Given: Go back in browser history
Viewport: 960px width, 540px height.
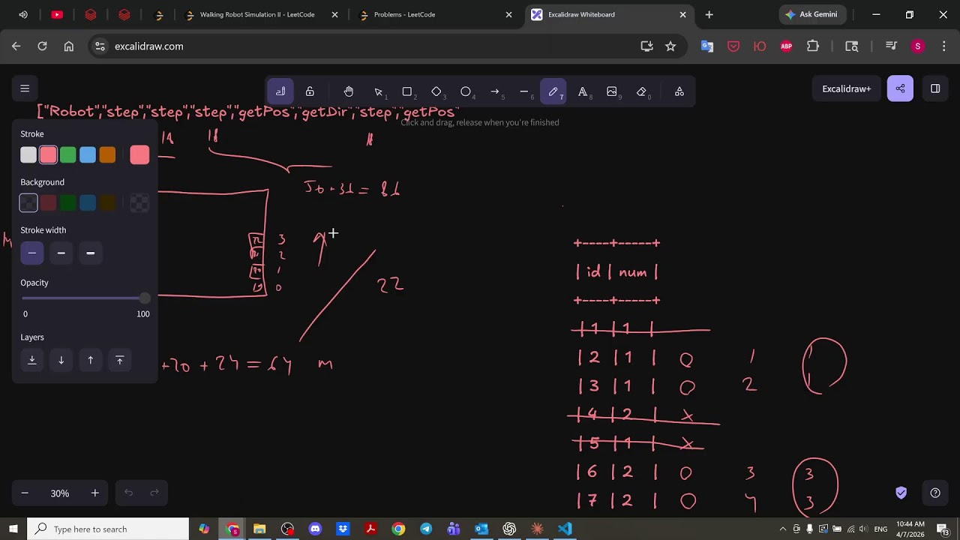Looking at the screenshot, I should 16,46.
